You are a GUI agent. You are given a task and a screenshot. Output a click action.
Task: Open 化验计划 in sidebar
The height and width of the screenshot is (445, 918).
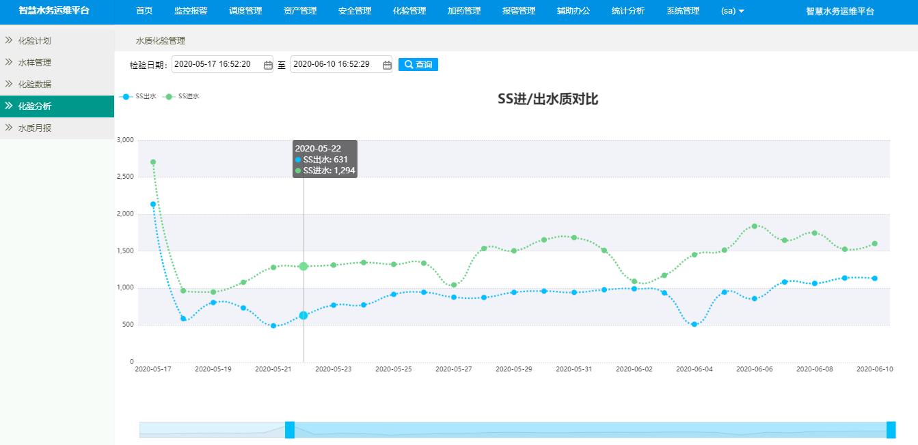click(x=34, y=41)
